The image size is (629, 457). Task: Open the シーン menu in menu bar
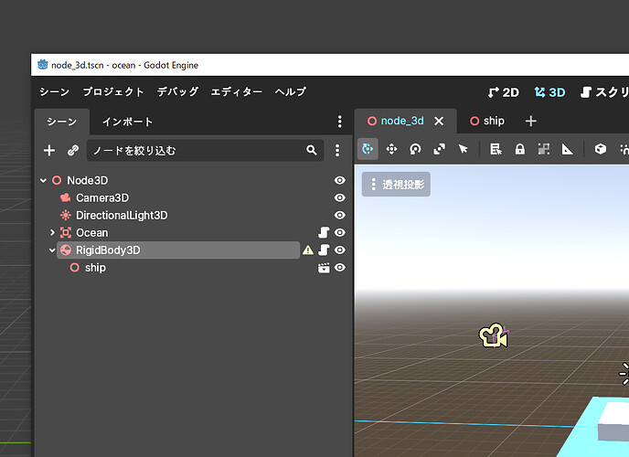point(54,91)
